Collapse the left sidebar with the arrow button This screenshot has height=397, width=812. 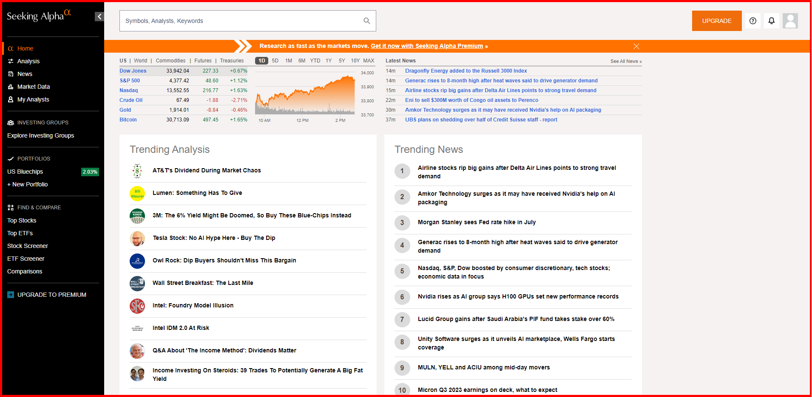[x=99, y=17]
